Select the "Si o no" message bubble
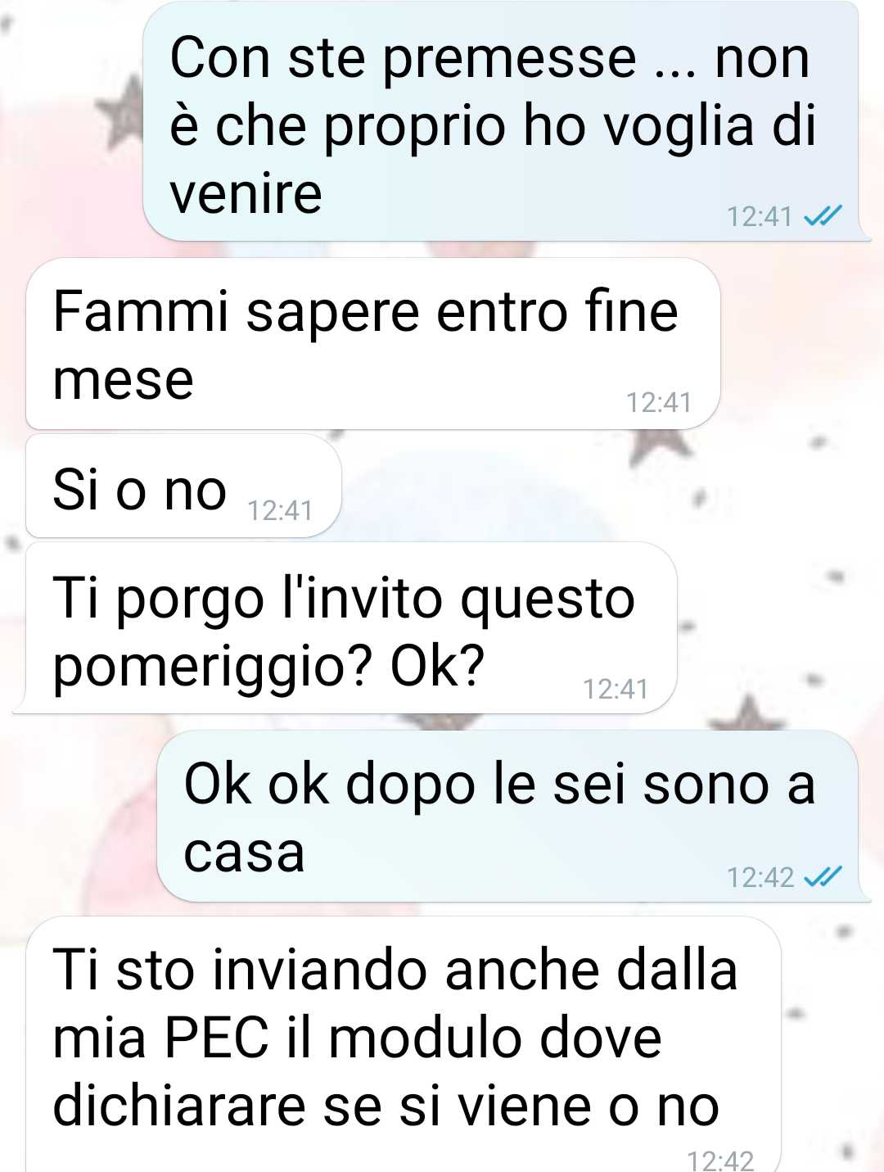Screen dimensions: 884x1172 184,486
